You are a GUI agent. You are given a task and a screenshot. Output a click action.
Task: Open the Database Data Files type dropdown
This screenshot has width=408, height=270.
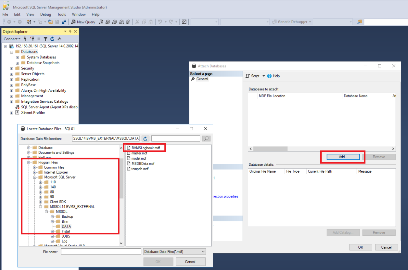click(174, 251)
